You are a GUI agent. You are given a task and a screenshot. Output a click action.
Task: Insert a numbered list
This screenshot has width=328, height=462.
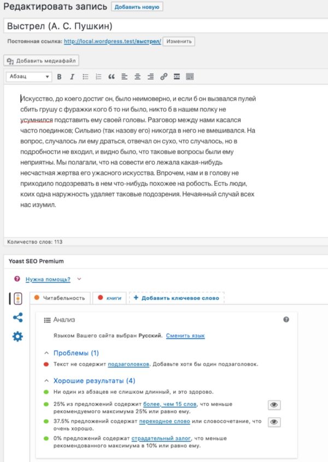click(x=98, y=76)
